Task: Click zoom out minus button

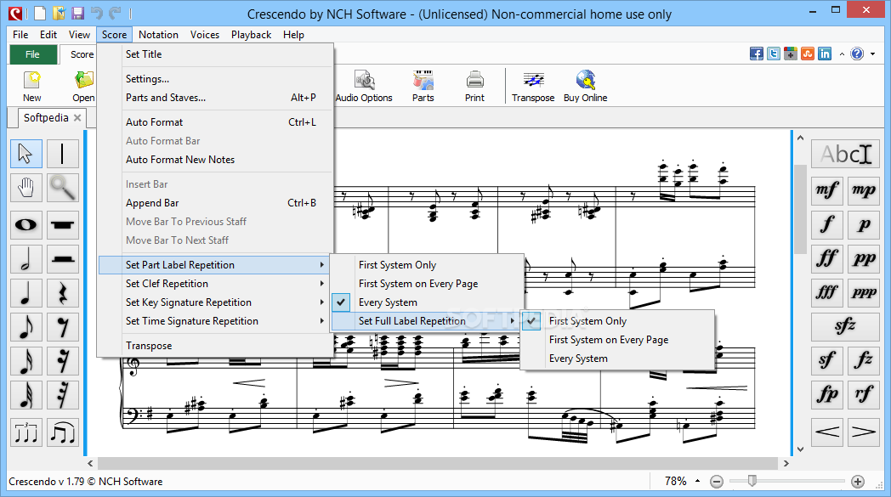Action: (717, 482)
